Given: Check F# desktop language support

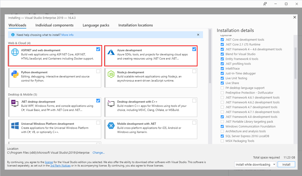Looking at the screenshot, I should point(222,88).
